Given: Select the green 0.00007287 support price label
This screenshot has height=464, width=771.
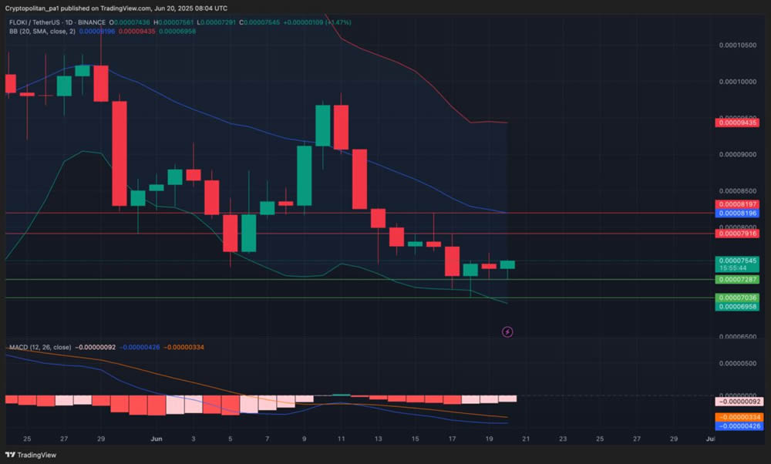Looking at the screenshot, I should pos(737,279).
